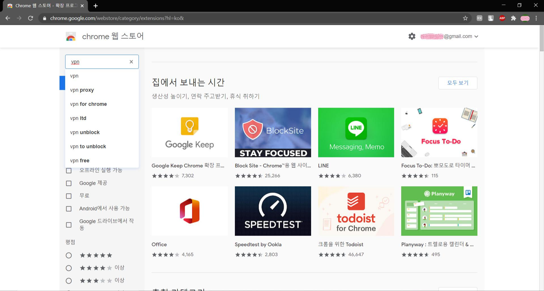Choose the "vpn to unblock" suggestion

[102, 146]
